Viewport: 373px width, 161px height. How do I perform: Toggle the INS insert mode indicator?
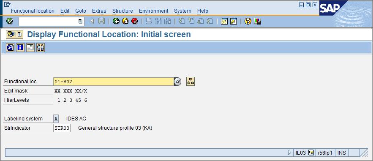(x=342, y=153)
